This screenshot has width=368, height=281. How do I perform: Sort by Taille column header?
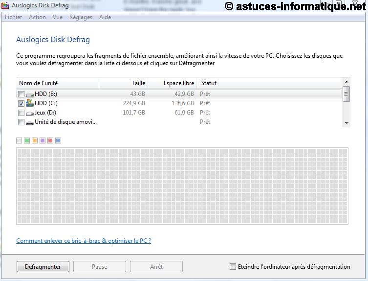[x=124, y=83]
